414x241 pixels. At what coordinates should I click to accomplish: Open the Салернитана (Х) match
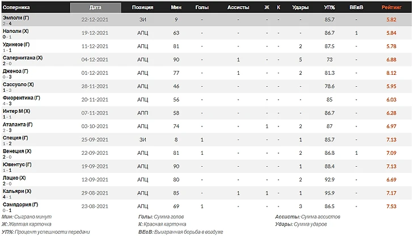click(23, 58)
